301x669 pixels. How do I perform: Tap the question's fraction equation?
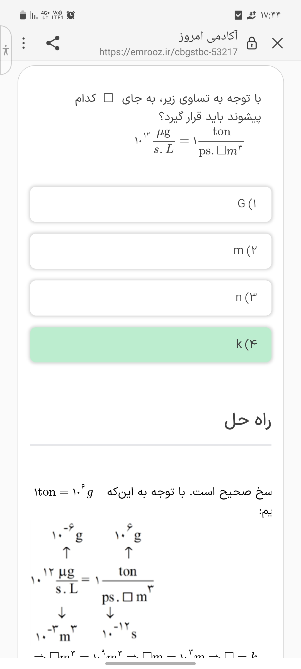(x=189, y=141)
